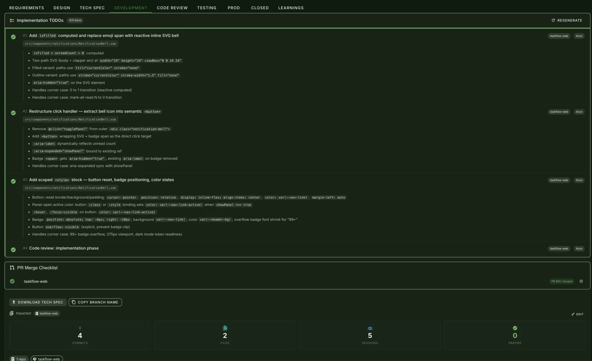Click Arun tag on TODO #3 row
The image size is (592, 361).
[579, 180]
